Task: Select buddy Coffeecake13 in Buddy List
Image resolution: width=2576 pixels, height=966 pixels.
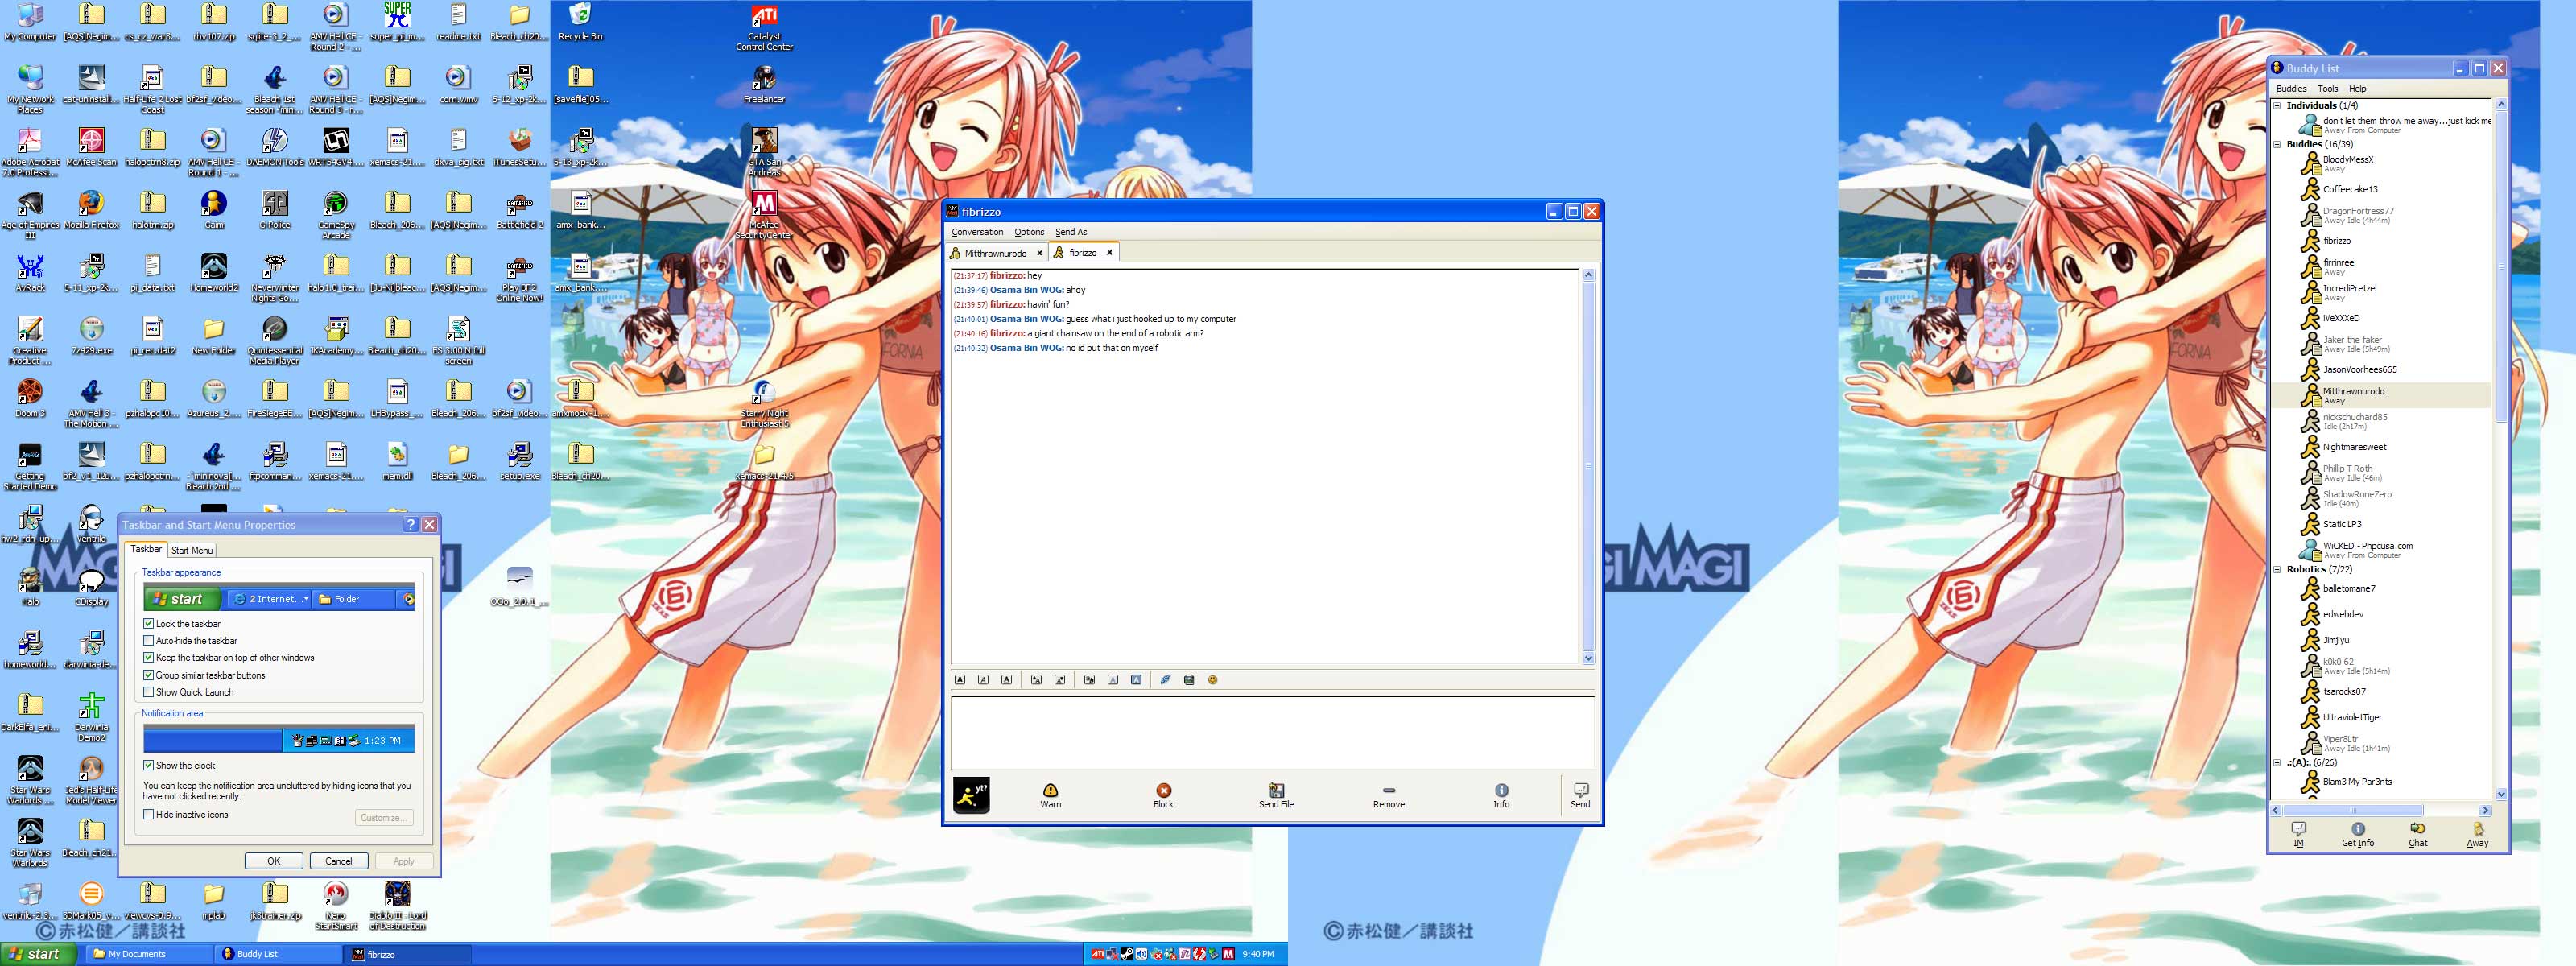Action: [x=2350, y=189]
